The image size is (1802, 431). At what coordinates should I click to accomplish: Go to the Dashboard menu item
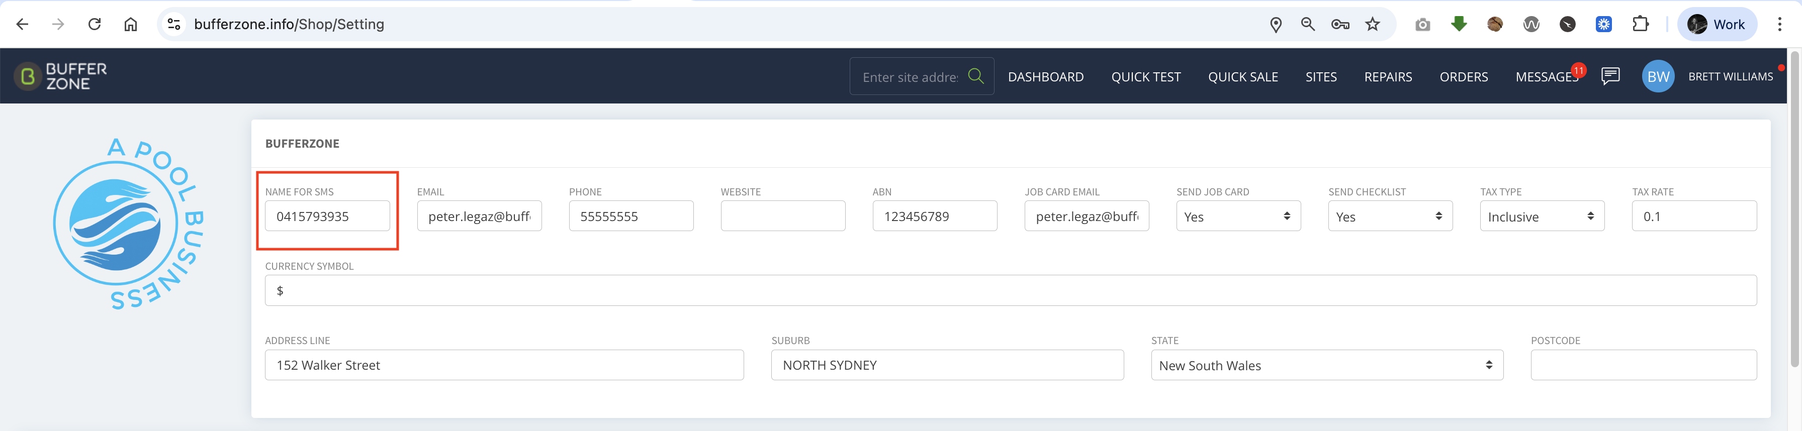pyautogui.click(x=1046, y=77)
